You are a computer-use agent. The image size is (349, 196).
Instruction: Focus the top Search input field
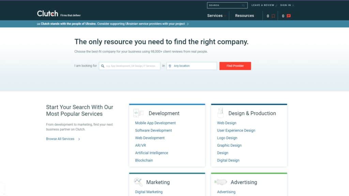click(x=227, y=5)
